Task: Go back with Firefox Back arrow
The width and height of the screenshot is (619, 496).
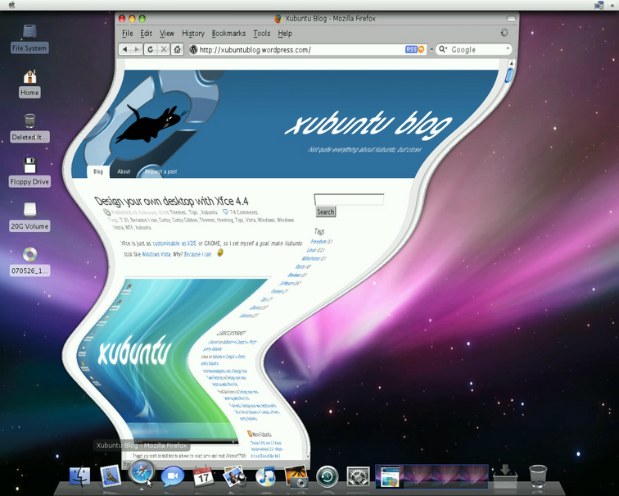Action: click(x=124, y=49)
